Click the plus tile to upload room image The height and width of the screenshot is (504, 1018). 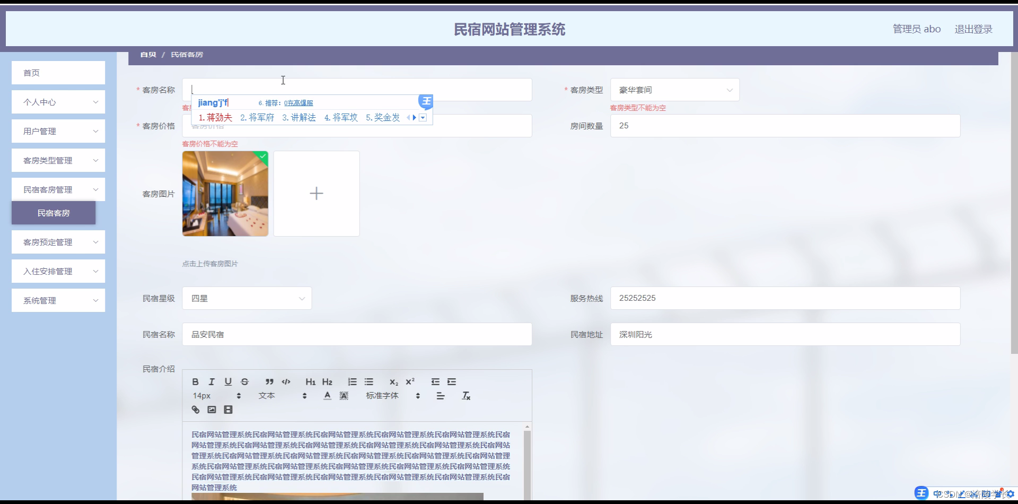[x=317, y=193]
